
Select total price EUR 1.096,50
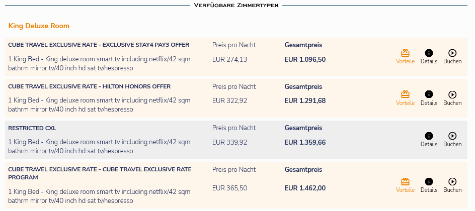(305, 60)
